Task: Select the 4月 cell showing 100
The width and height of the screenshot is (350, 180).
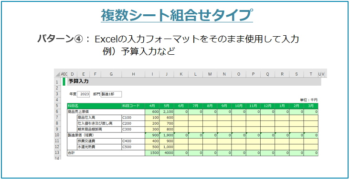Action: 152,118
